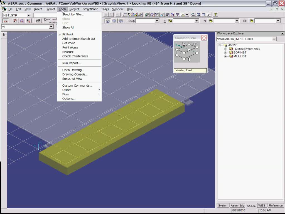Switch to the System tab
Viewport: 285px width, 214px height.
pos(223,205)
